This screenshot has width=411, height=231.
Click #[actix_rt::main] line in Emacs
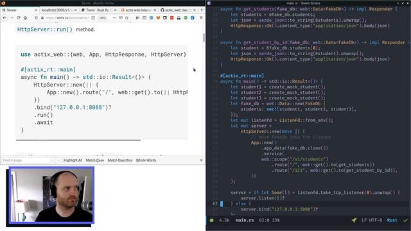[242, 76]
